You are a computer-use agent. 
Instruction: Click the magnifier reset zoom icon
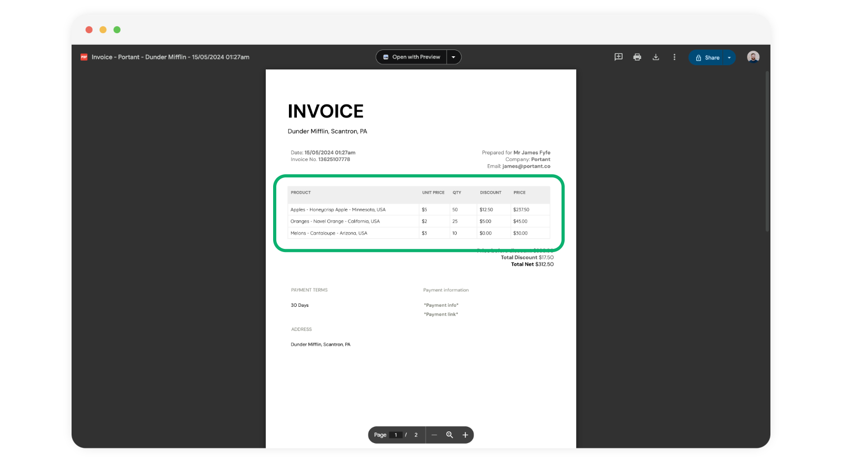coord(449,435)
